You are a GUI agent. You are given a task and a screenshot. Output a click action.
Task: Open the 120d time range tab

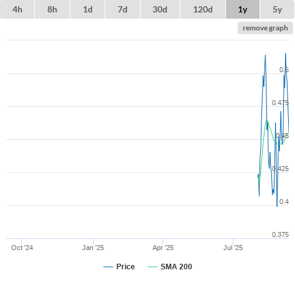[x=203, y=9]
